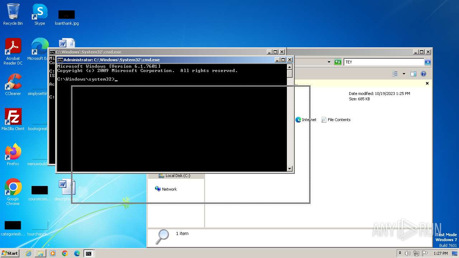This screenshot has height=258, width=459.
Task: Open the background cmd.exe window system menu icon
Action: click(52, 52)
